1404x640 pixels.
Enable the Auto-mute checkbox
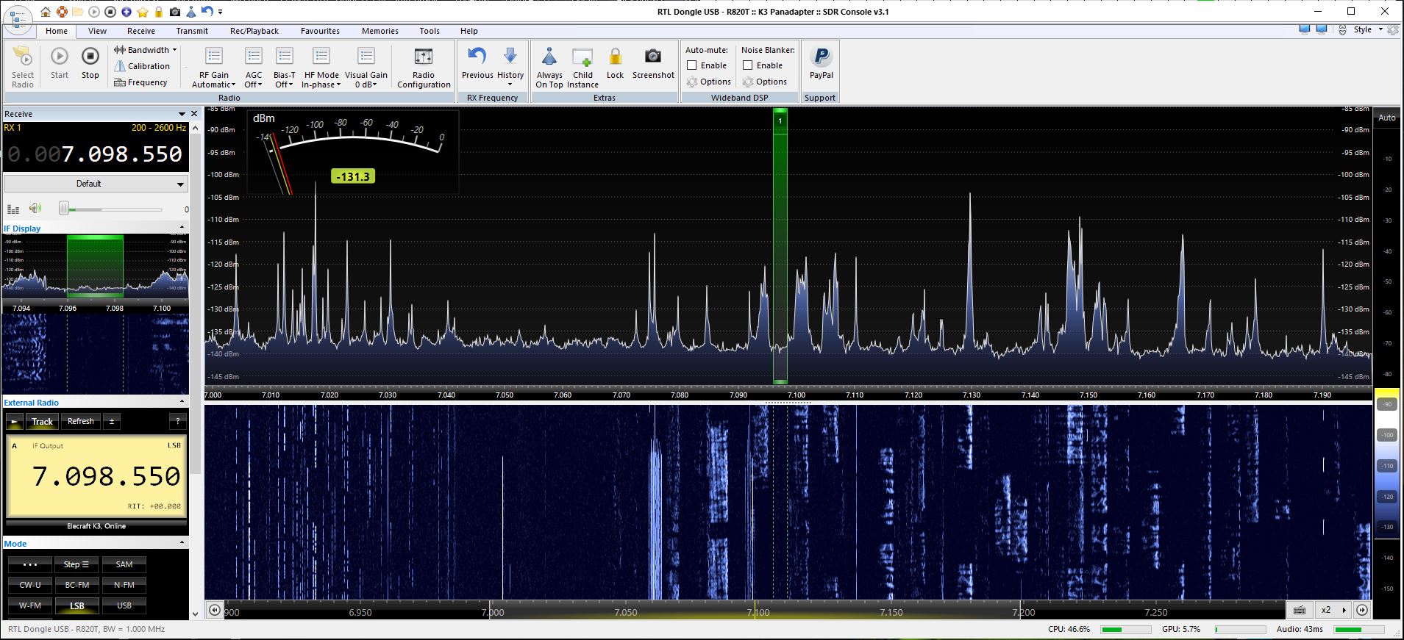point(692,65)
